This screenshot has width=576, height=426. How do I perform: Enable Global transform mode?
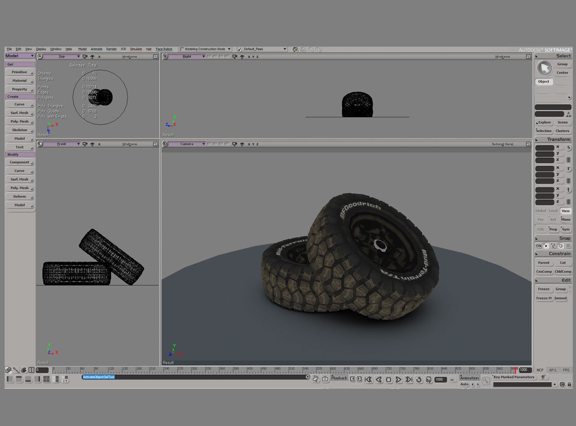541,211
